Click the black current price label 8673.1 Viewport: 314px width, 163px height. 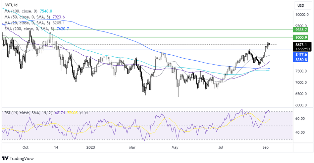[302, 44]
